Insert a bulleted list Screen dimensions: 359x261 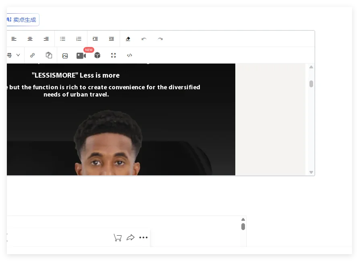click(62, 39)
